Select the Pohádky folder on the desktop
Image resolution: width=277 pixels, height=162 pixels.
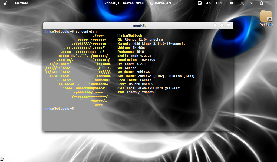click(x=266, y=18)
